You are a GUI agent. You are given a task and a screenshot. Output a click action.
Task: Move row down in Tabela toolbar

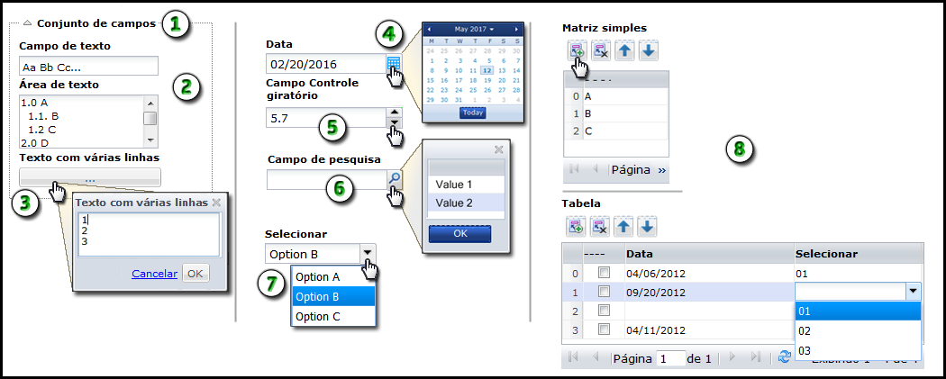tap(647, 225)
